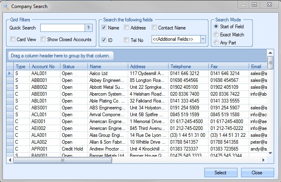Select the Exact Match search mode
Viewport: 281px width, 182px height.
coord(216,35)
